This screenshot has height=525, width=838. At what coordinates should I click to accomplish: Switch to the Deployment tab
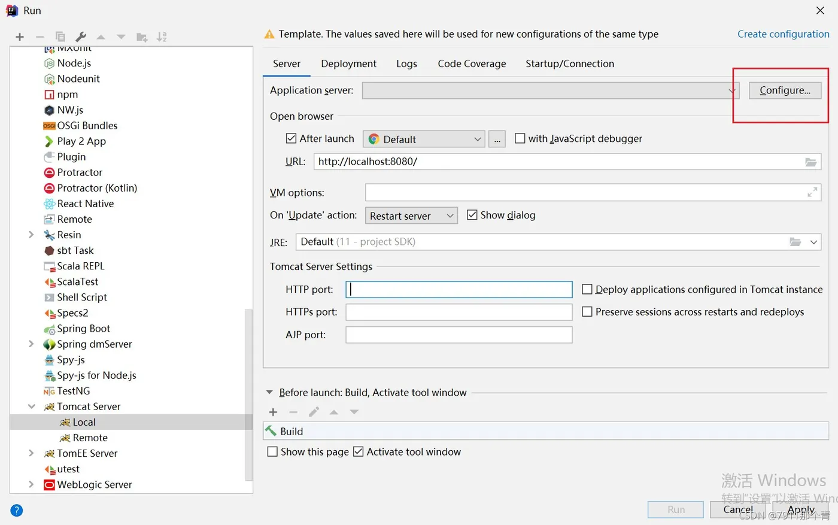(x=348, y=63)
